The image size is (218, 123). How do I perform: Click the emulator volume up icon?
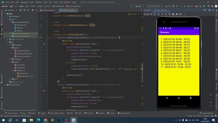148,14
